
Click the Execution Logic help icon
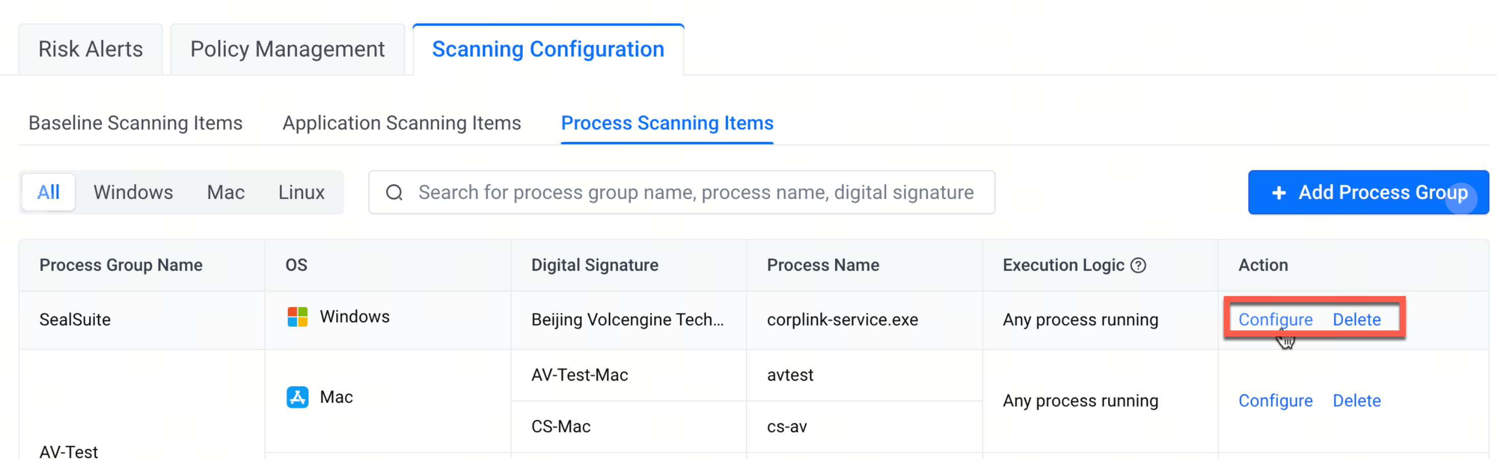(x=1138, y=266)
